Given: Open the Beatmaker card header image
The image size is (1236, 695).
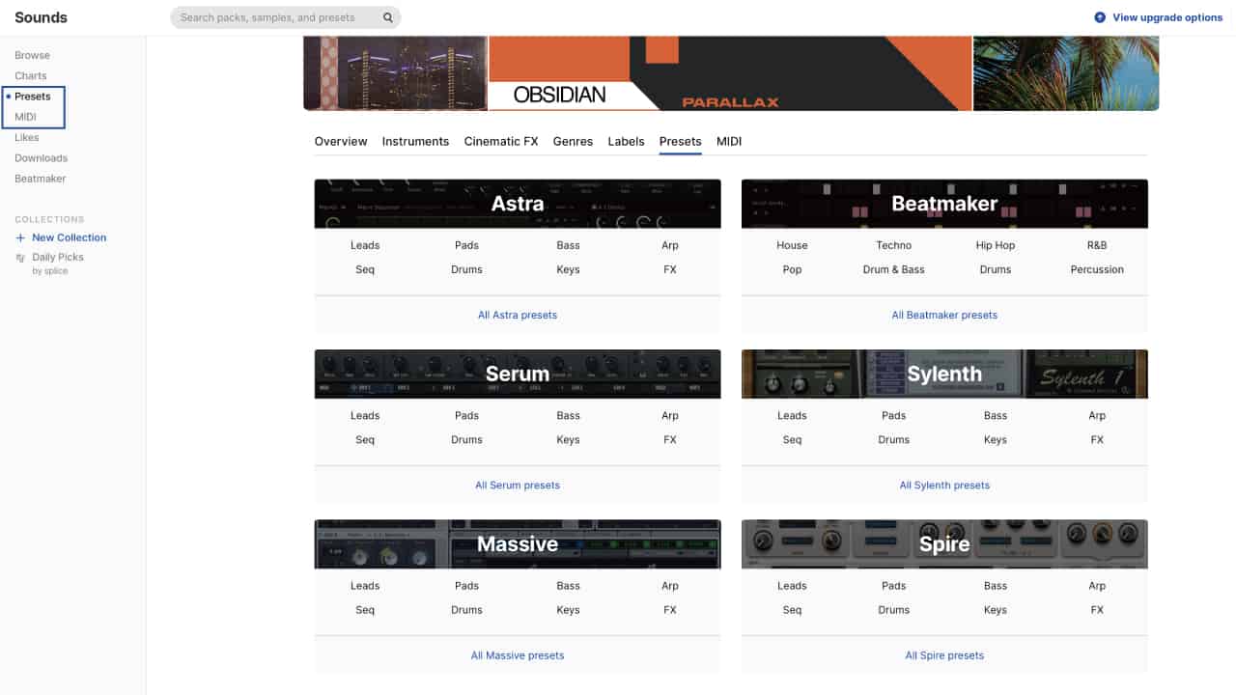Looking at the screenshot, I should tap(944, 204).
